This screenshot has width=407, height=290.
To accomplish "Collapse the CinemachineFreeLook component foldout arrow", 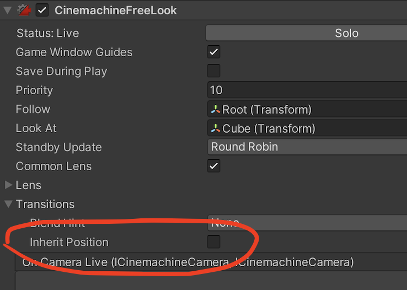I will click(7, 10).
